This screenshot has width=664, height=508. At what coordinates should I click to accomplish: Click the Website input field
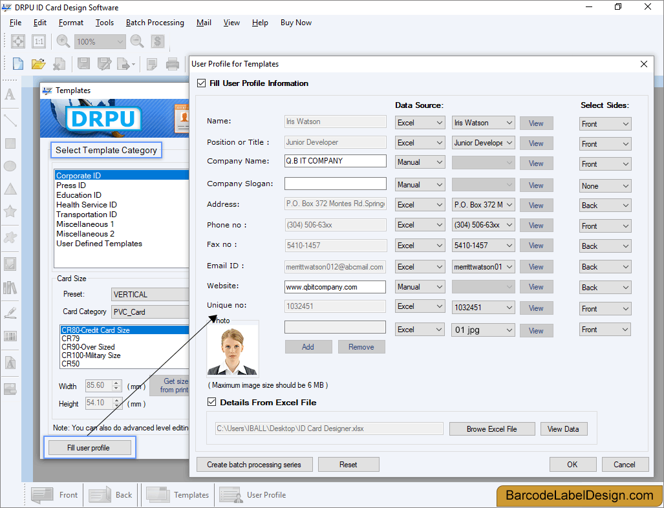pos(336,287)
